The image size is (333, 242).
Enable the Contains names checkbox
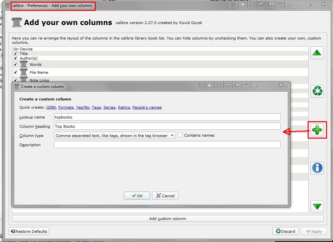click(180, 135)
